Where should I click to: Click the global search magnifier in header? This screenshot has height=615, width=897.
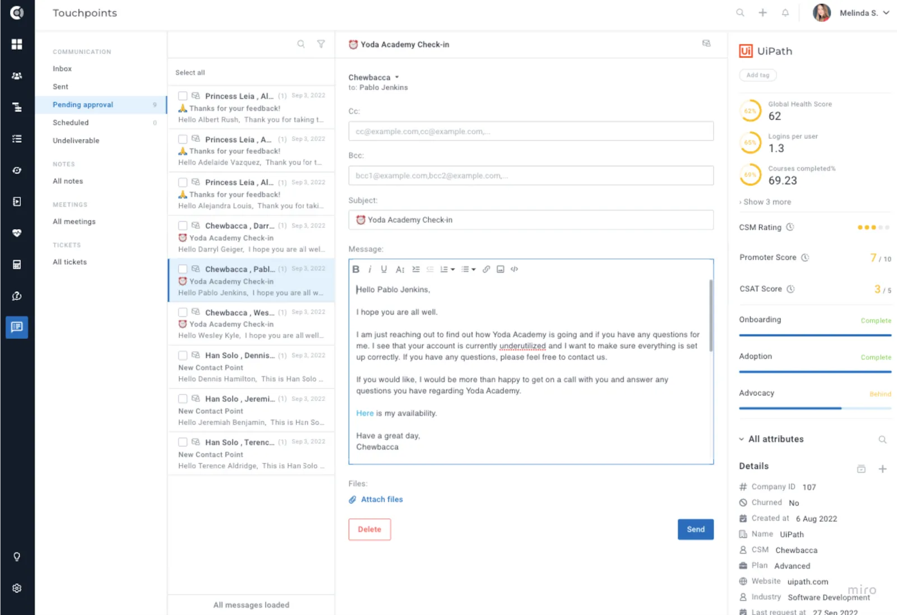[x=740, y=12]
